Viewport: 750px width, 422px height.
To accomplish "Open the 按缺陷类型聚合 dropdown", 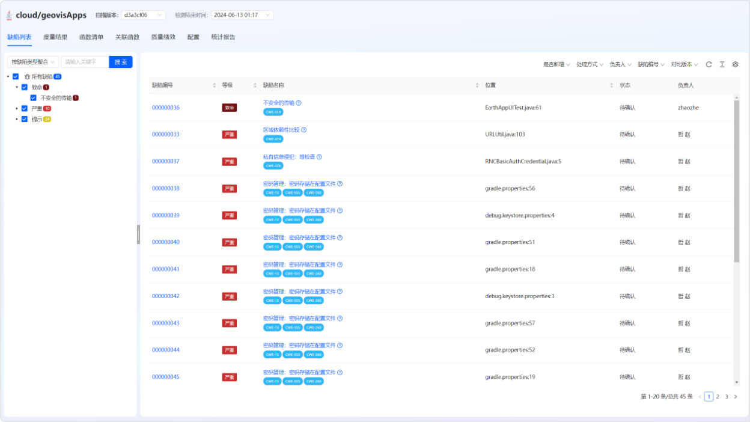I will coord(33,62).
